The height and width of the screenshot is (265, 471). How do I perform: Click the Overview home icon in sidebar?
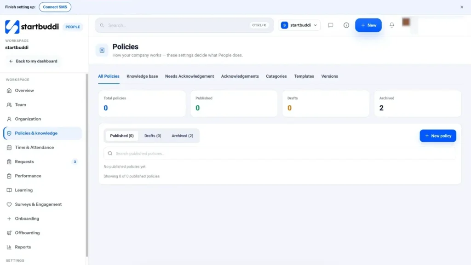(9, 91)
